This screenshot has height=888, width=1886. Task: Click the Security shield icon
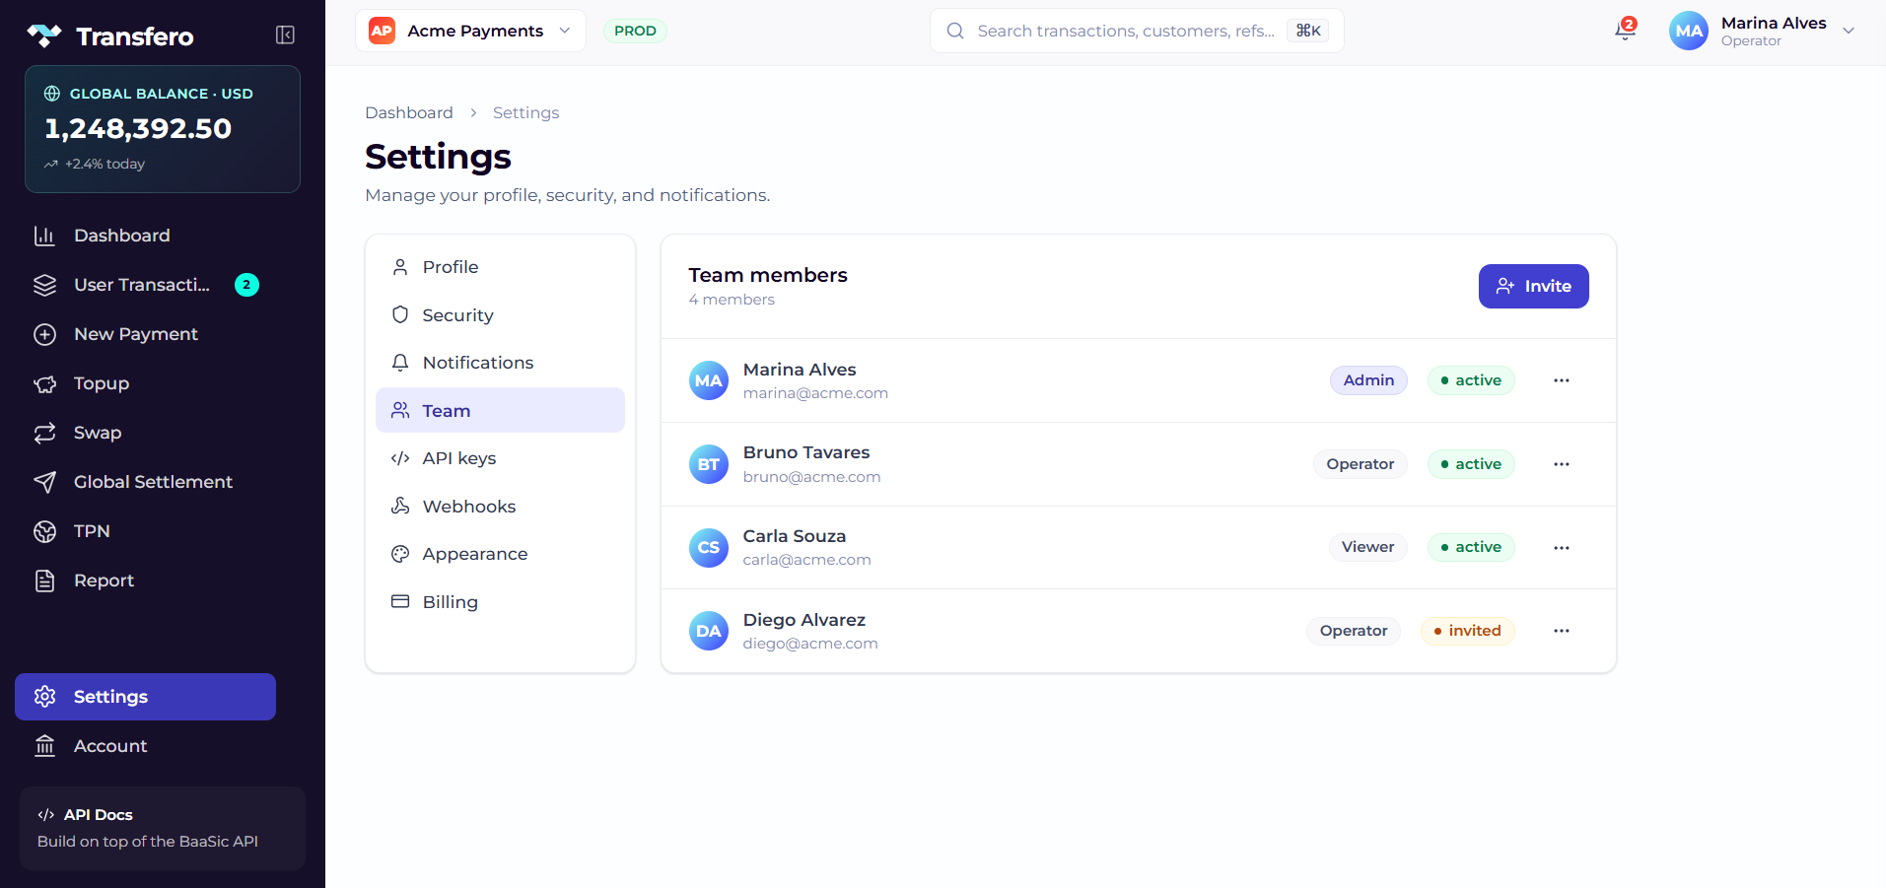tap(400, 314)
